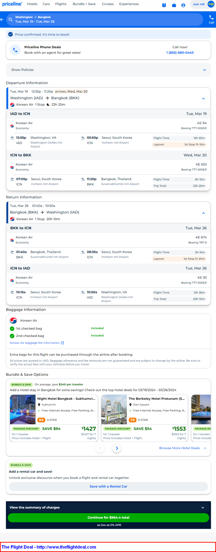Image resolution: width=216 pixels, height=552 pixels.
Task: Click the Layover 1st Stop 1h 15m row
Action: 179,145
